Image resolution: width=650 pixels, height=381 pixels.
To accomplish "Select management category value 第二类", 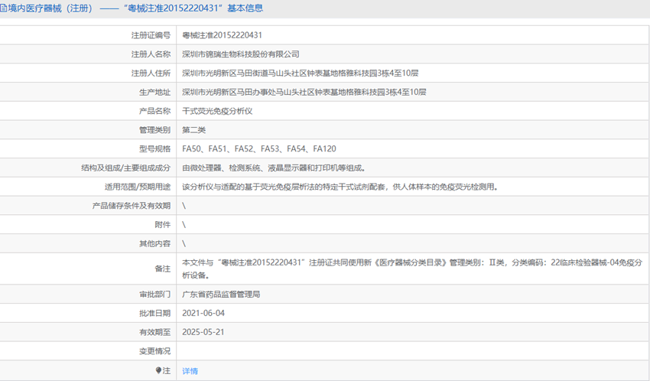I will click(194, 130).
